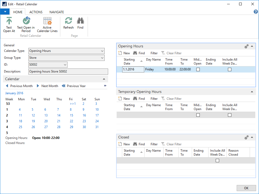Click the Find binoculars in ribbon
Viewport: 259px width, 194px height.
(x=80, y=21)
